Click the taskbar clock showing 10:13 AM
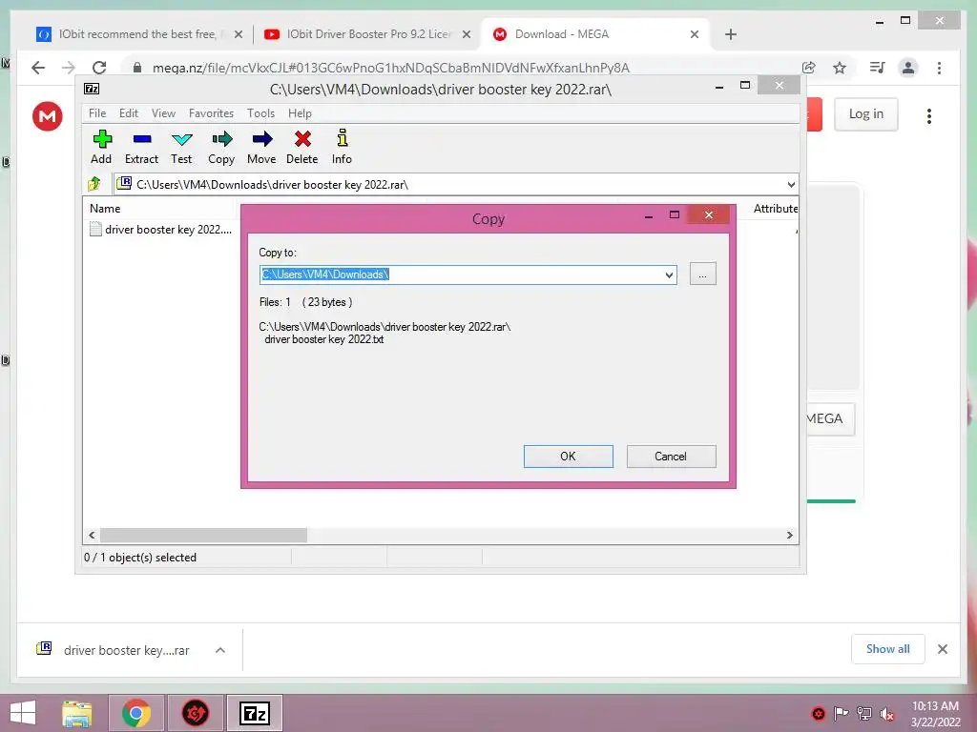This screenshot has width=977, height=732. tap(935, 713)
